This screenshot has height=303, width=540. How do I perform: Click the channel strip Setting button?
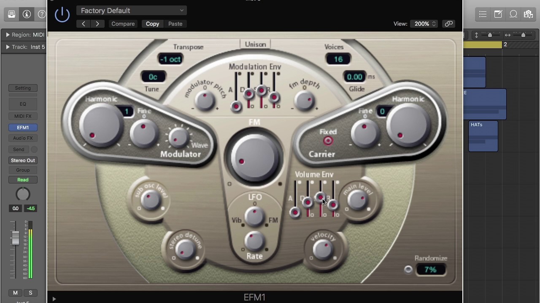(23, 88)
